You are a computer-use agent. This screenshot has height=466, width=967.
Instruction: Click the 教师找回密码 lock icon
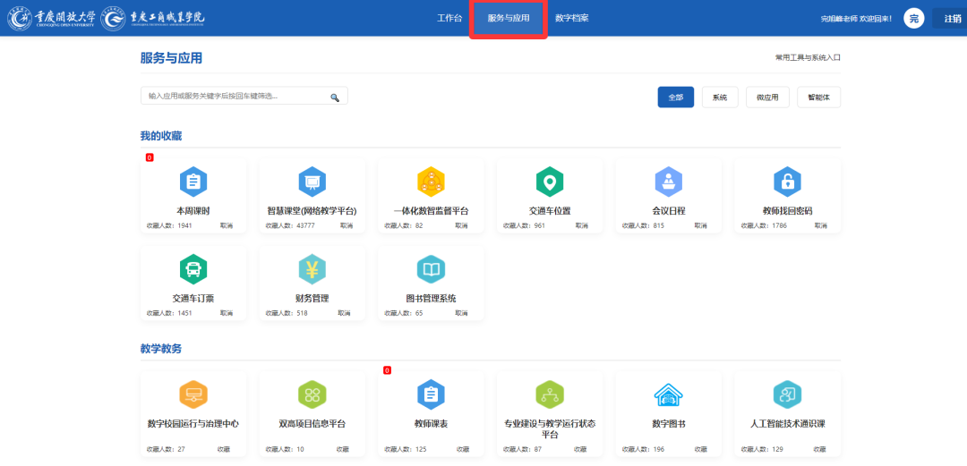point(787,182)
